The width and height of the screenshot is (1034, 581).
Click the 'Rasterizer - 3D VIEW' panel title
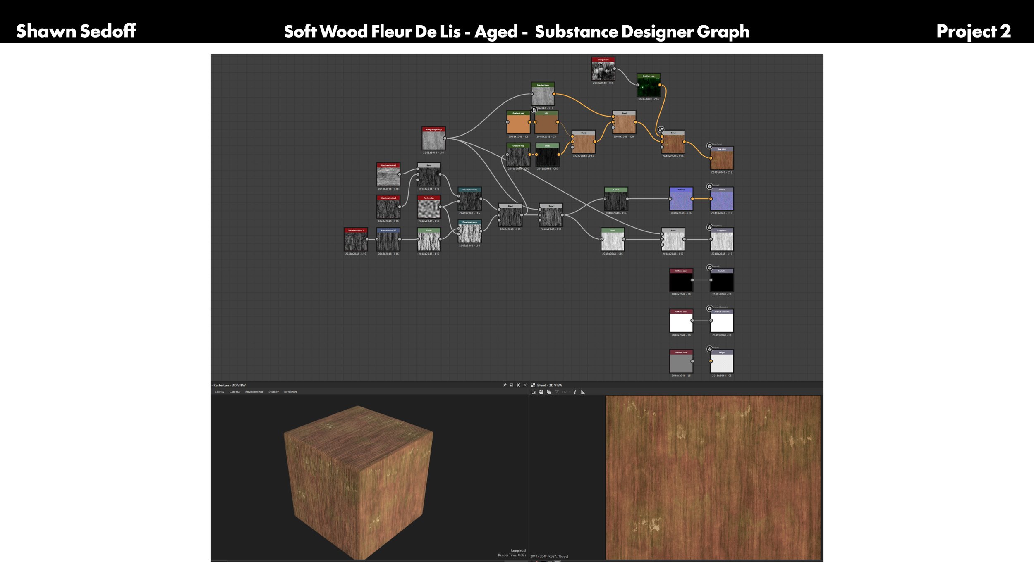coord(230,385)
